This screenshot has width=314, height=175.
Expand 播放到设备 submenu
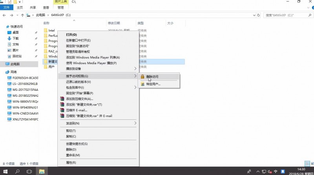[x=99, y=69]
